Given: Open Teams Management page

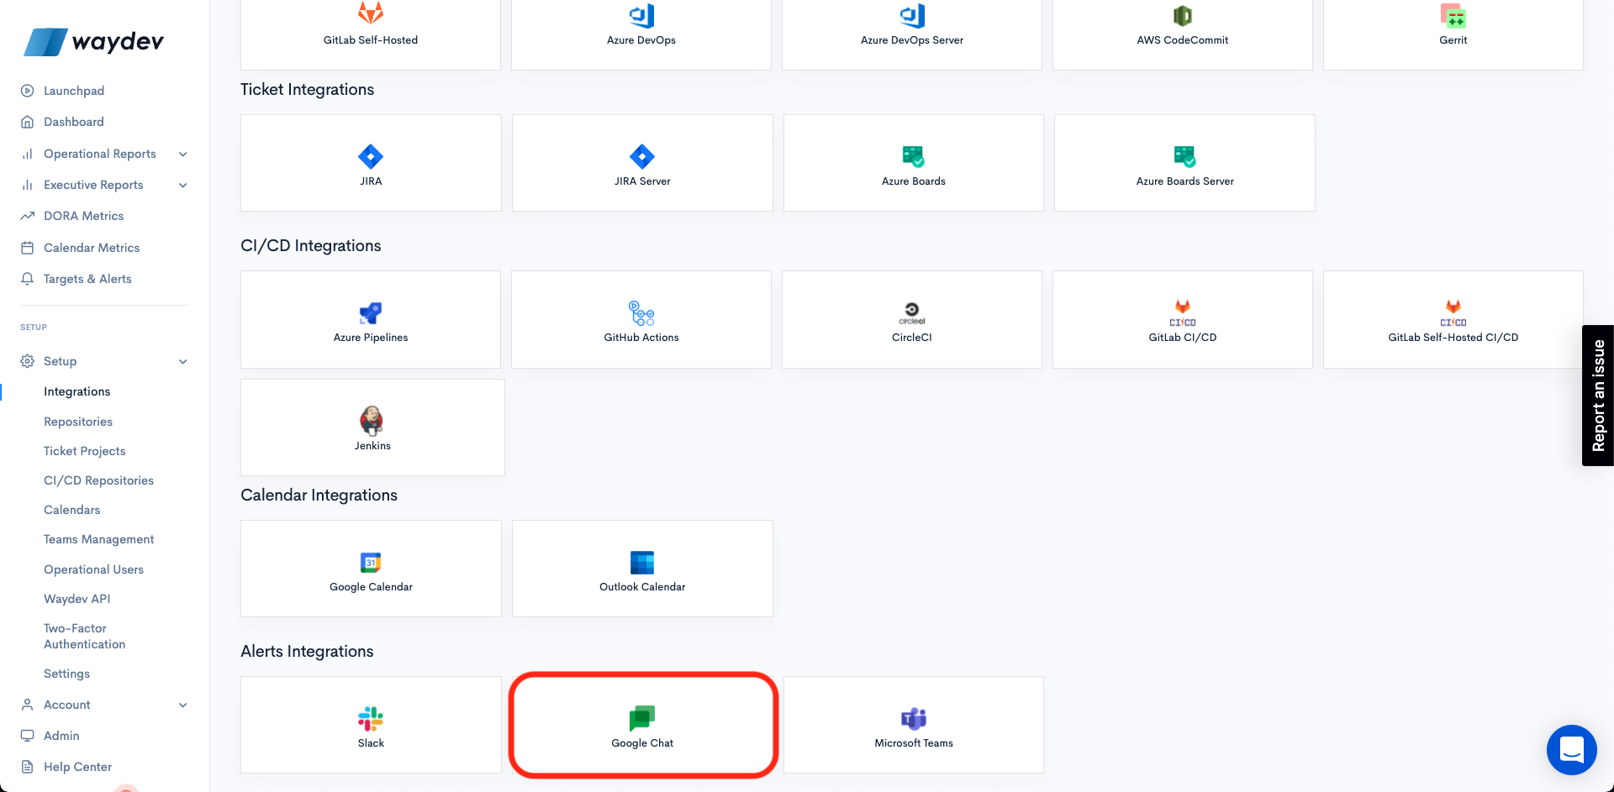Looking at the screenshot, I should 98,539.
